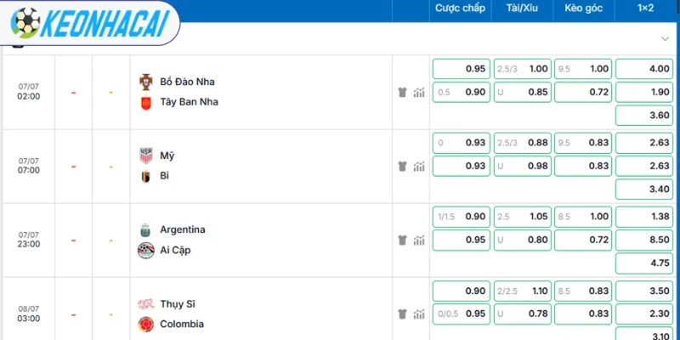The width and height of the screenshot is (680, 340).
Task: Open stats chart icon for Thụy Sĩ match
Action: 419,314
